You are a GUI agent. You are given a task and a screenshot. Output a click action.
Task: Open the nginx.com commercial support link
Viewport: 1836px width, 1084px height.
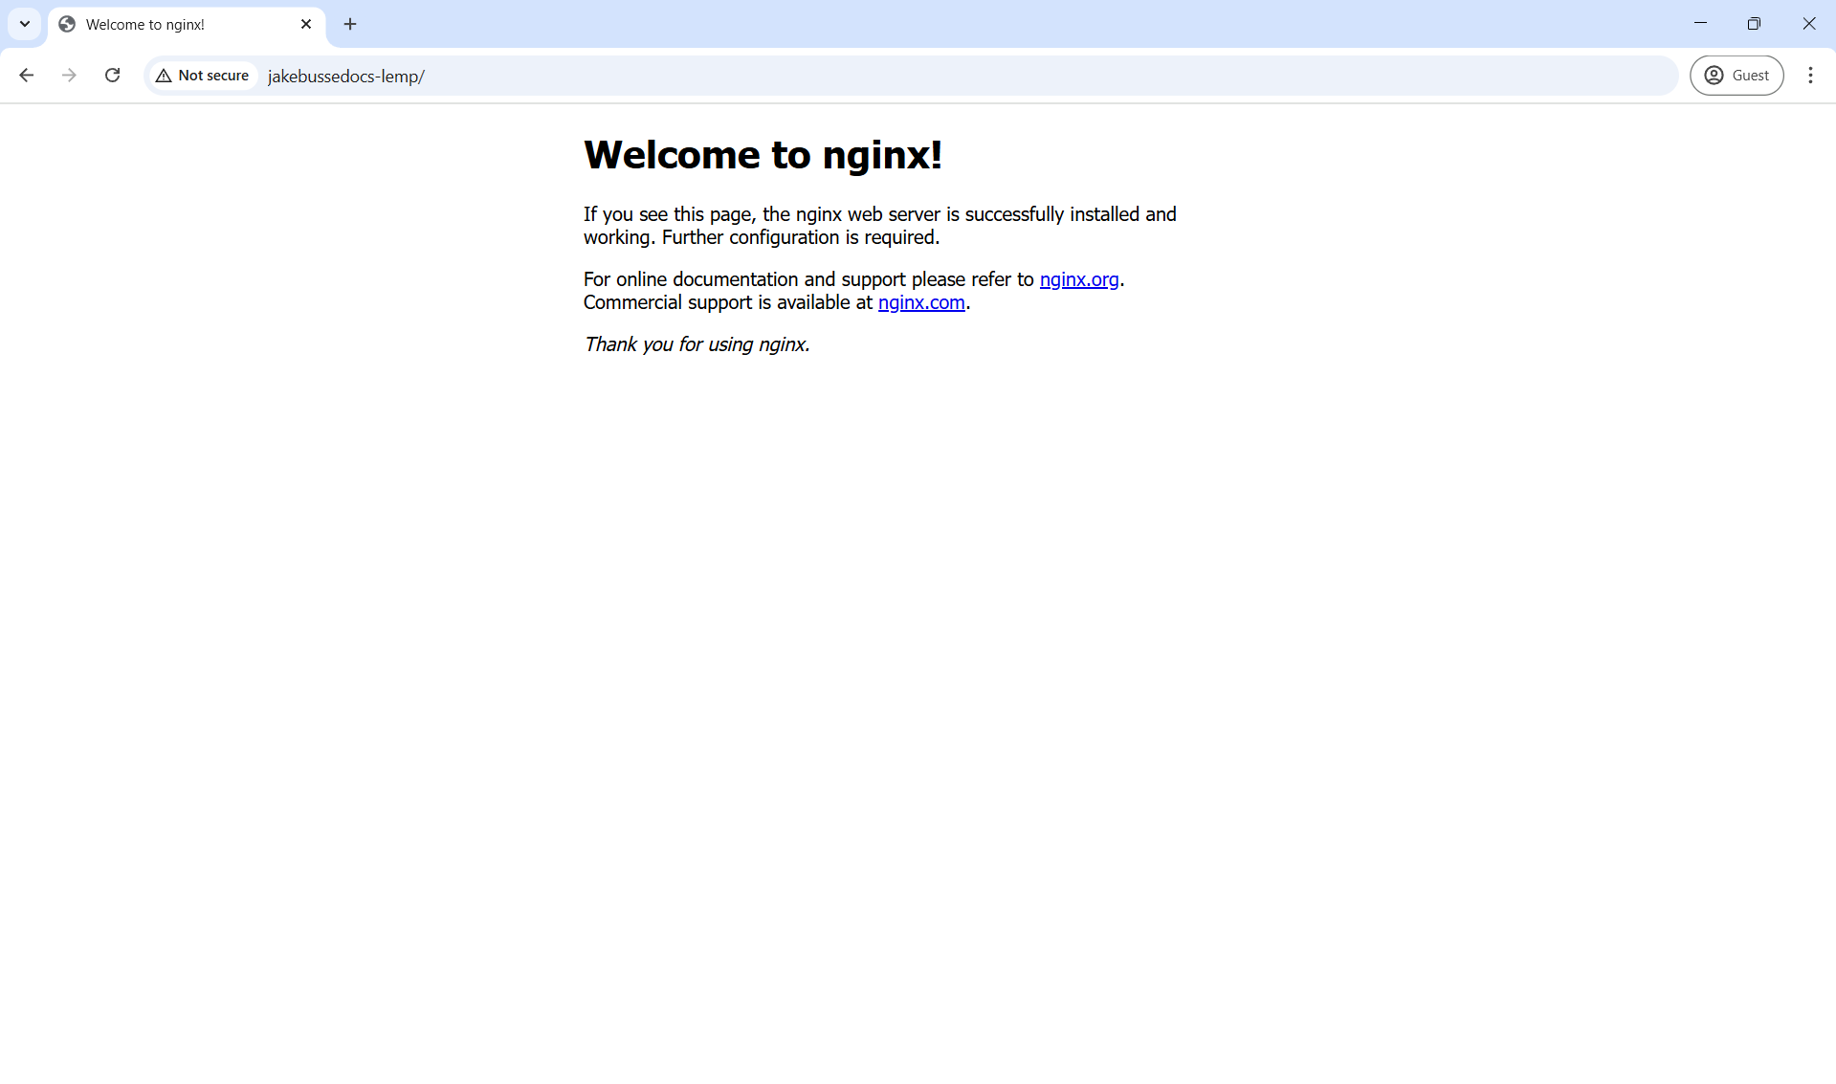[x=920, y=302]
